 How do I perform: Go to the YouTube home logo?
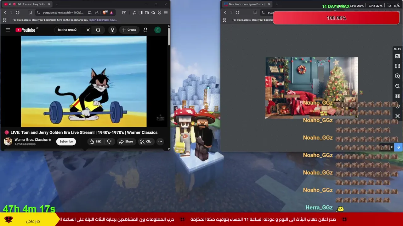point(25,30)
